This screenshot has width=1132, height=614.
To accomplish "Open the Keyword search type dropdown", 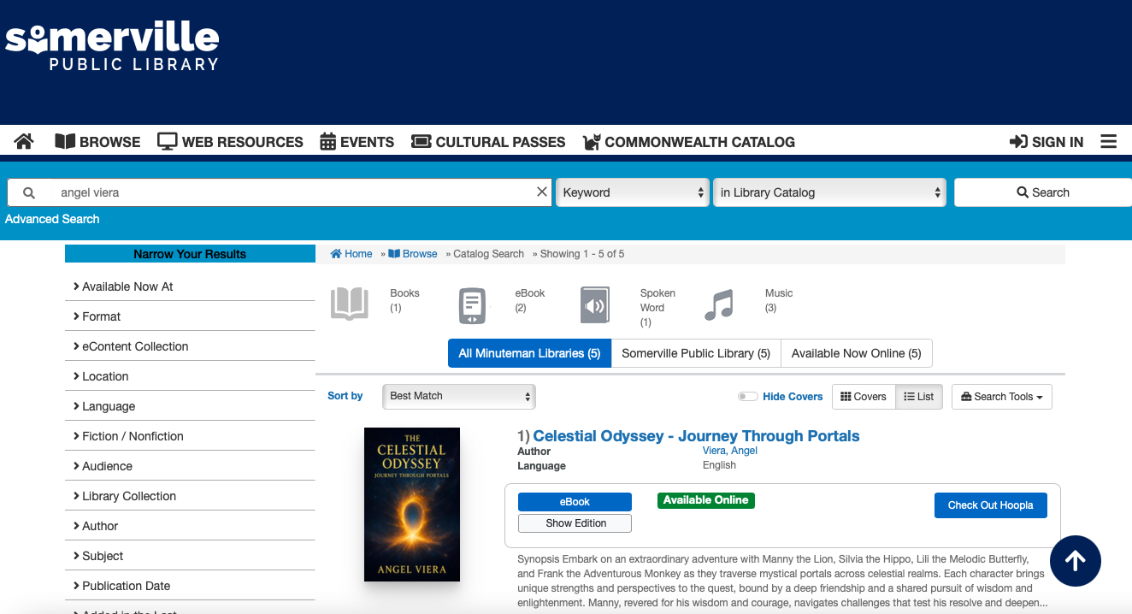I will pos(633,192).
